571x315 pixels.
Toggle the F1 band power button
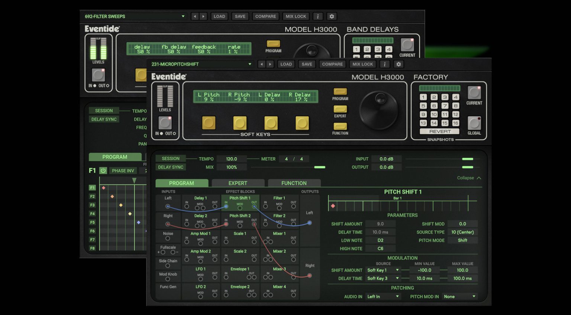(x=103, y=171)
